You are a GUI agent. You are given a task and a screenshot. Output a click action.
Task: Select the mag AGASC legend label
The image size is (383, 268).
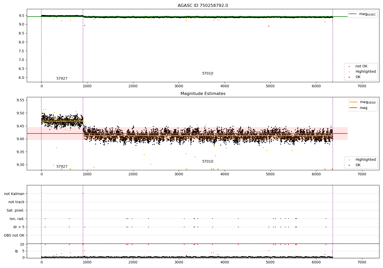367,14
